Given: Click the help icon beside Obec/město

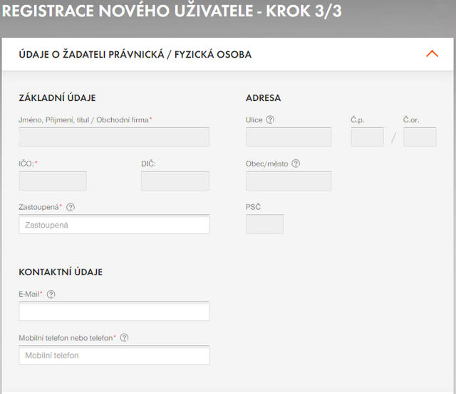Looking at the screenshot, I should tap(296, 164).
